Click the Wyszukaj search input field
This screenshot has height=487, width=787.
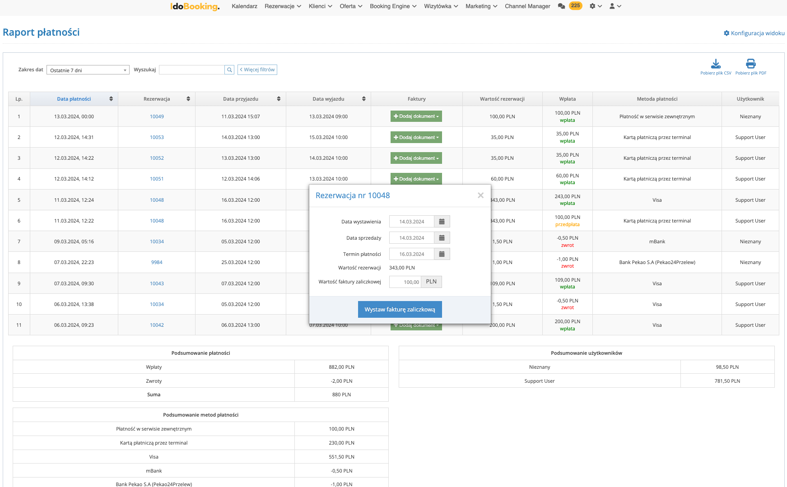[x=191, y=70]
